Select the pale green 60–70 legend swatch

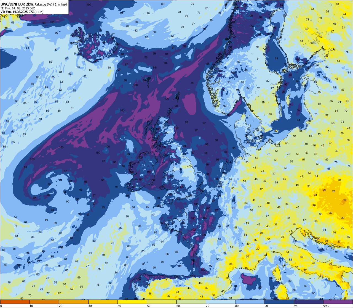pyautogui.click(x=191, y=302)
